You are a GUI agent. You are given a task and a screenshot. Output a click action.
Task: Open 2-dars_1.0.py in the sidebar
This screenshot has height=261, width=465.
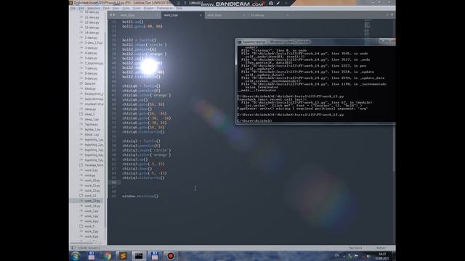[94, 43]
